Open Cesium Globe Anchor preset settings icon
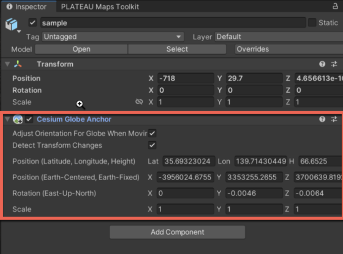 (x=334, y=119)
